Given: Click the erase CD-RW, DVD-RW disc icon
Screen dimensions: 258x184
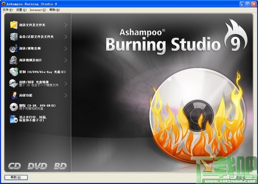Looking at the screenshot, I should click(x=14, y=107).
